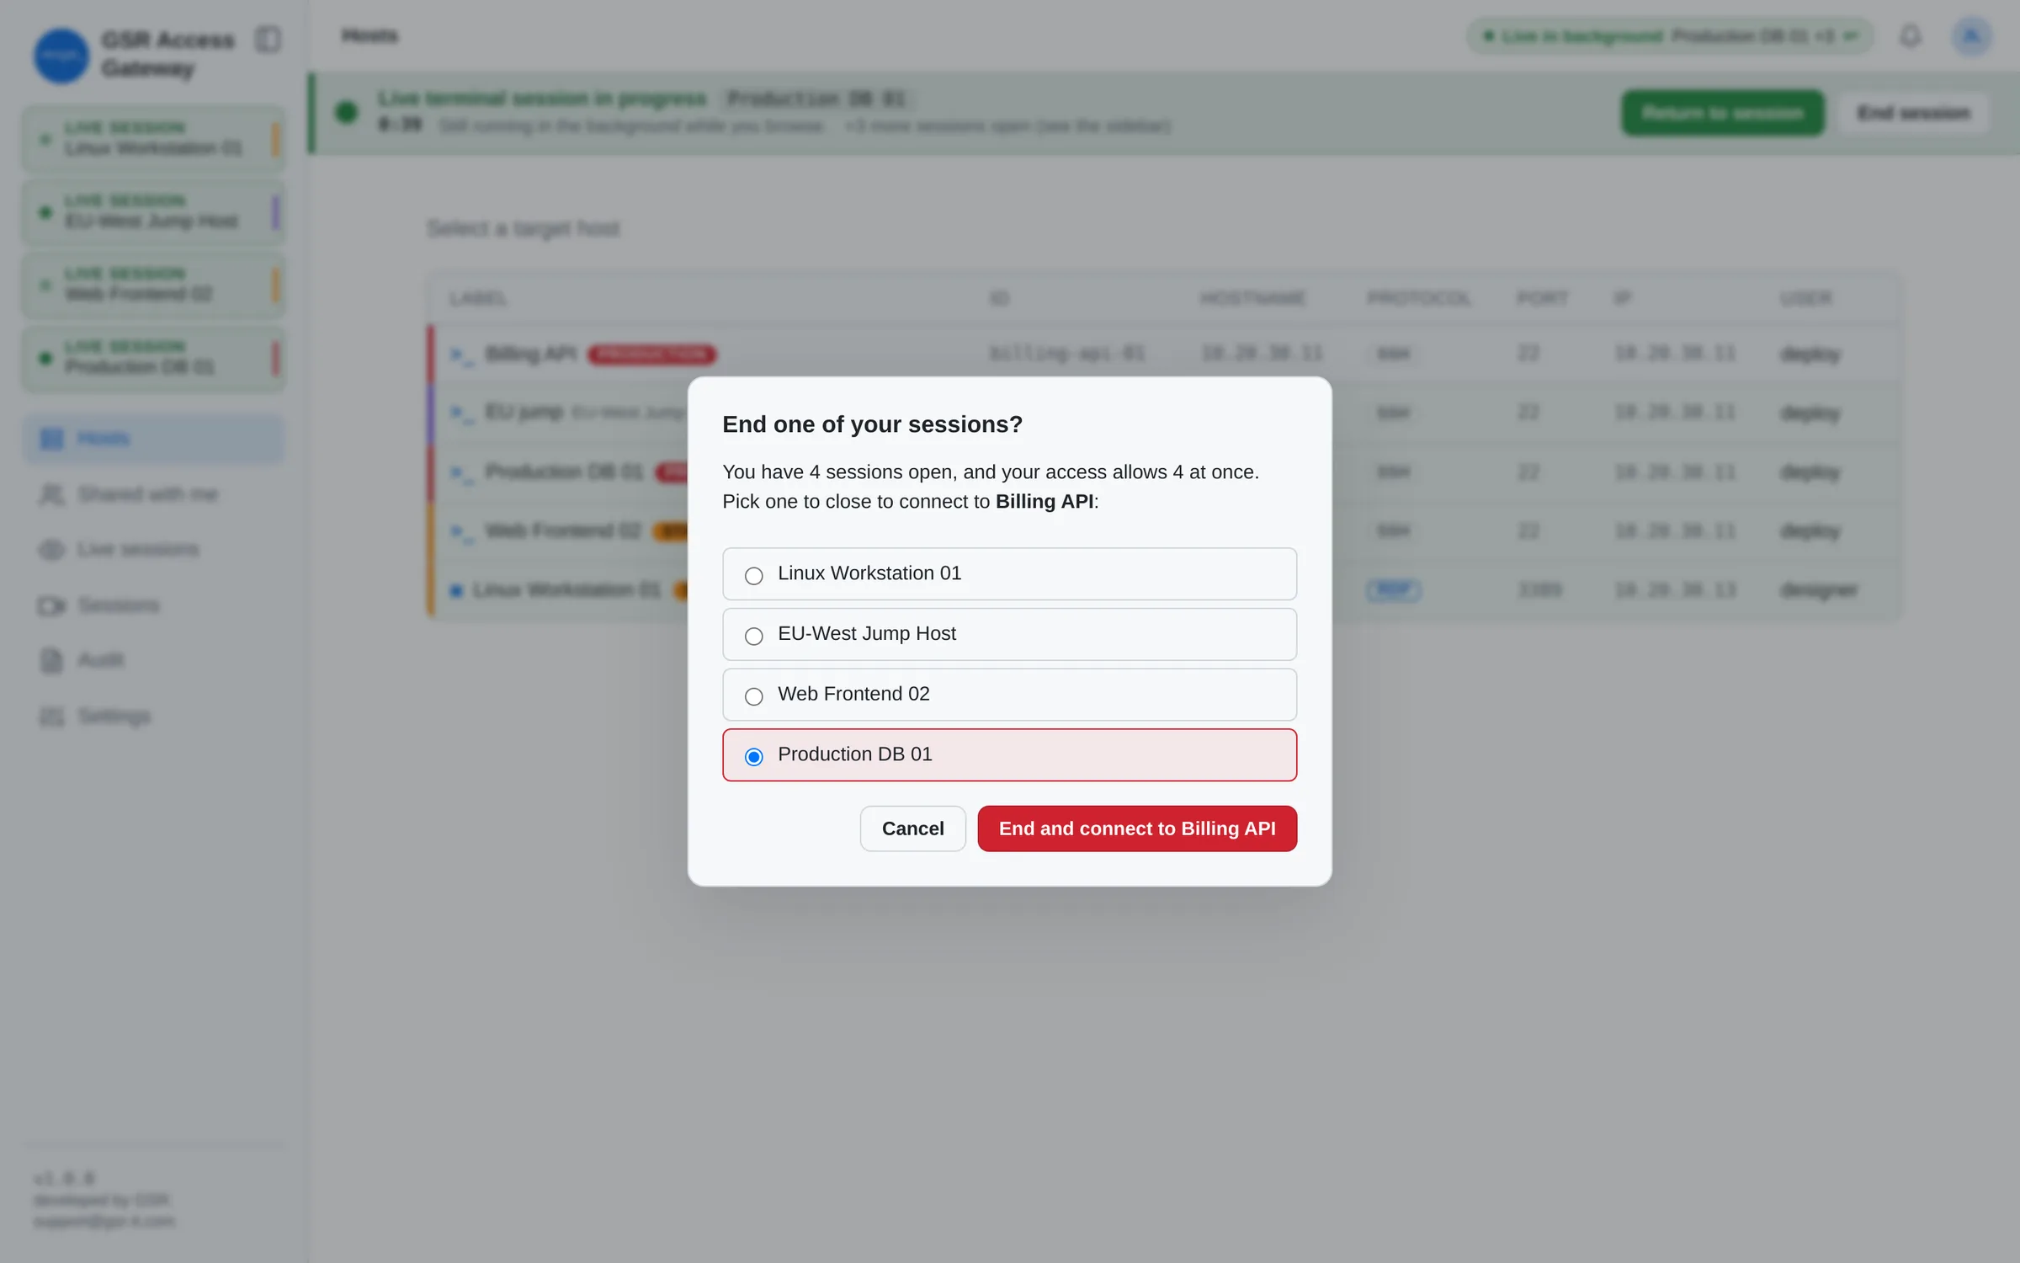Collapse the sidebar with panel icon
Viewport: 2020px width, 1263px height.
pos(268,40)
